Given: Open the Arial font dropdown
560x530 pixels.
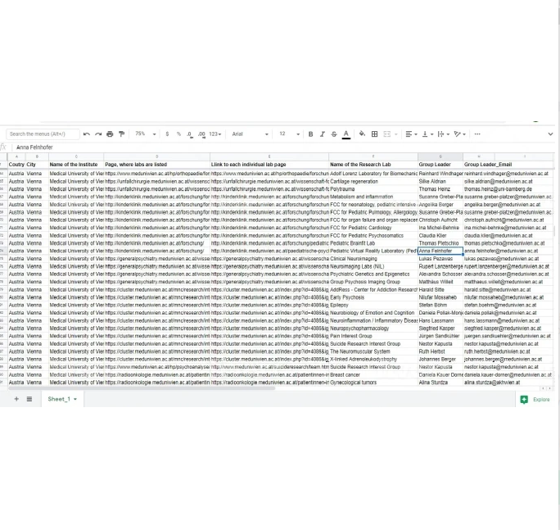Looking at the screenshot, I should click(250, 134).
